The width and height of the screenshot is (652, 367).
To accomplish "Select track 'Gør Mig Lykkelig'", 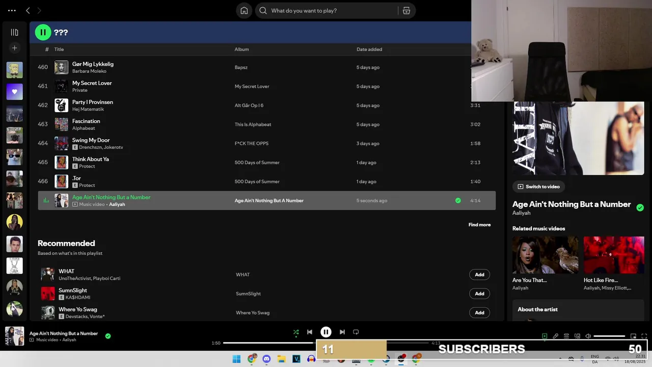I will (266, 67).
